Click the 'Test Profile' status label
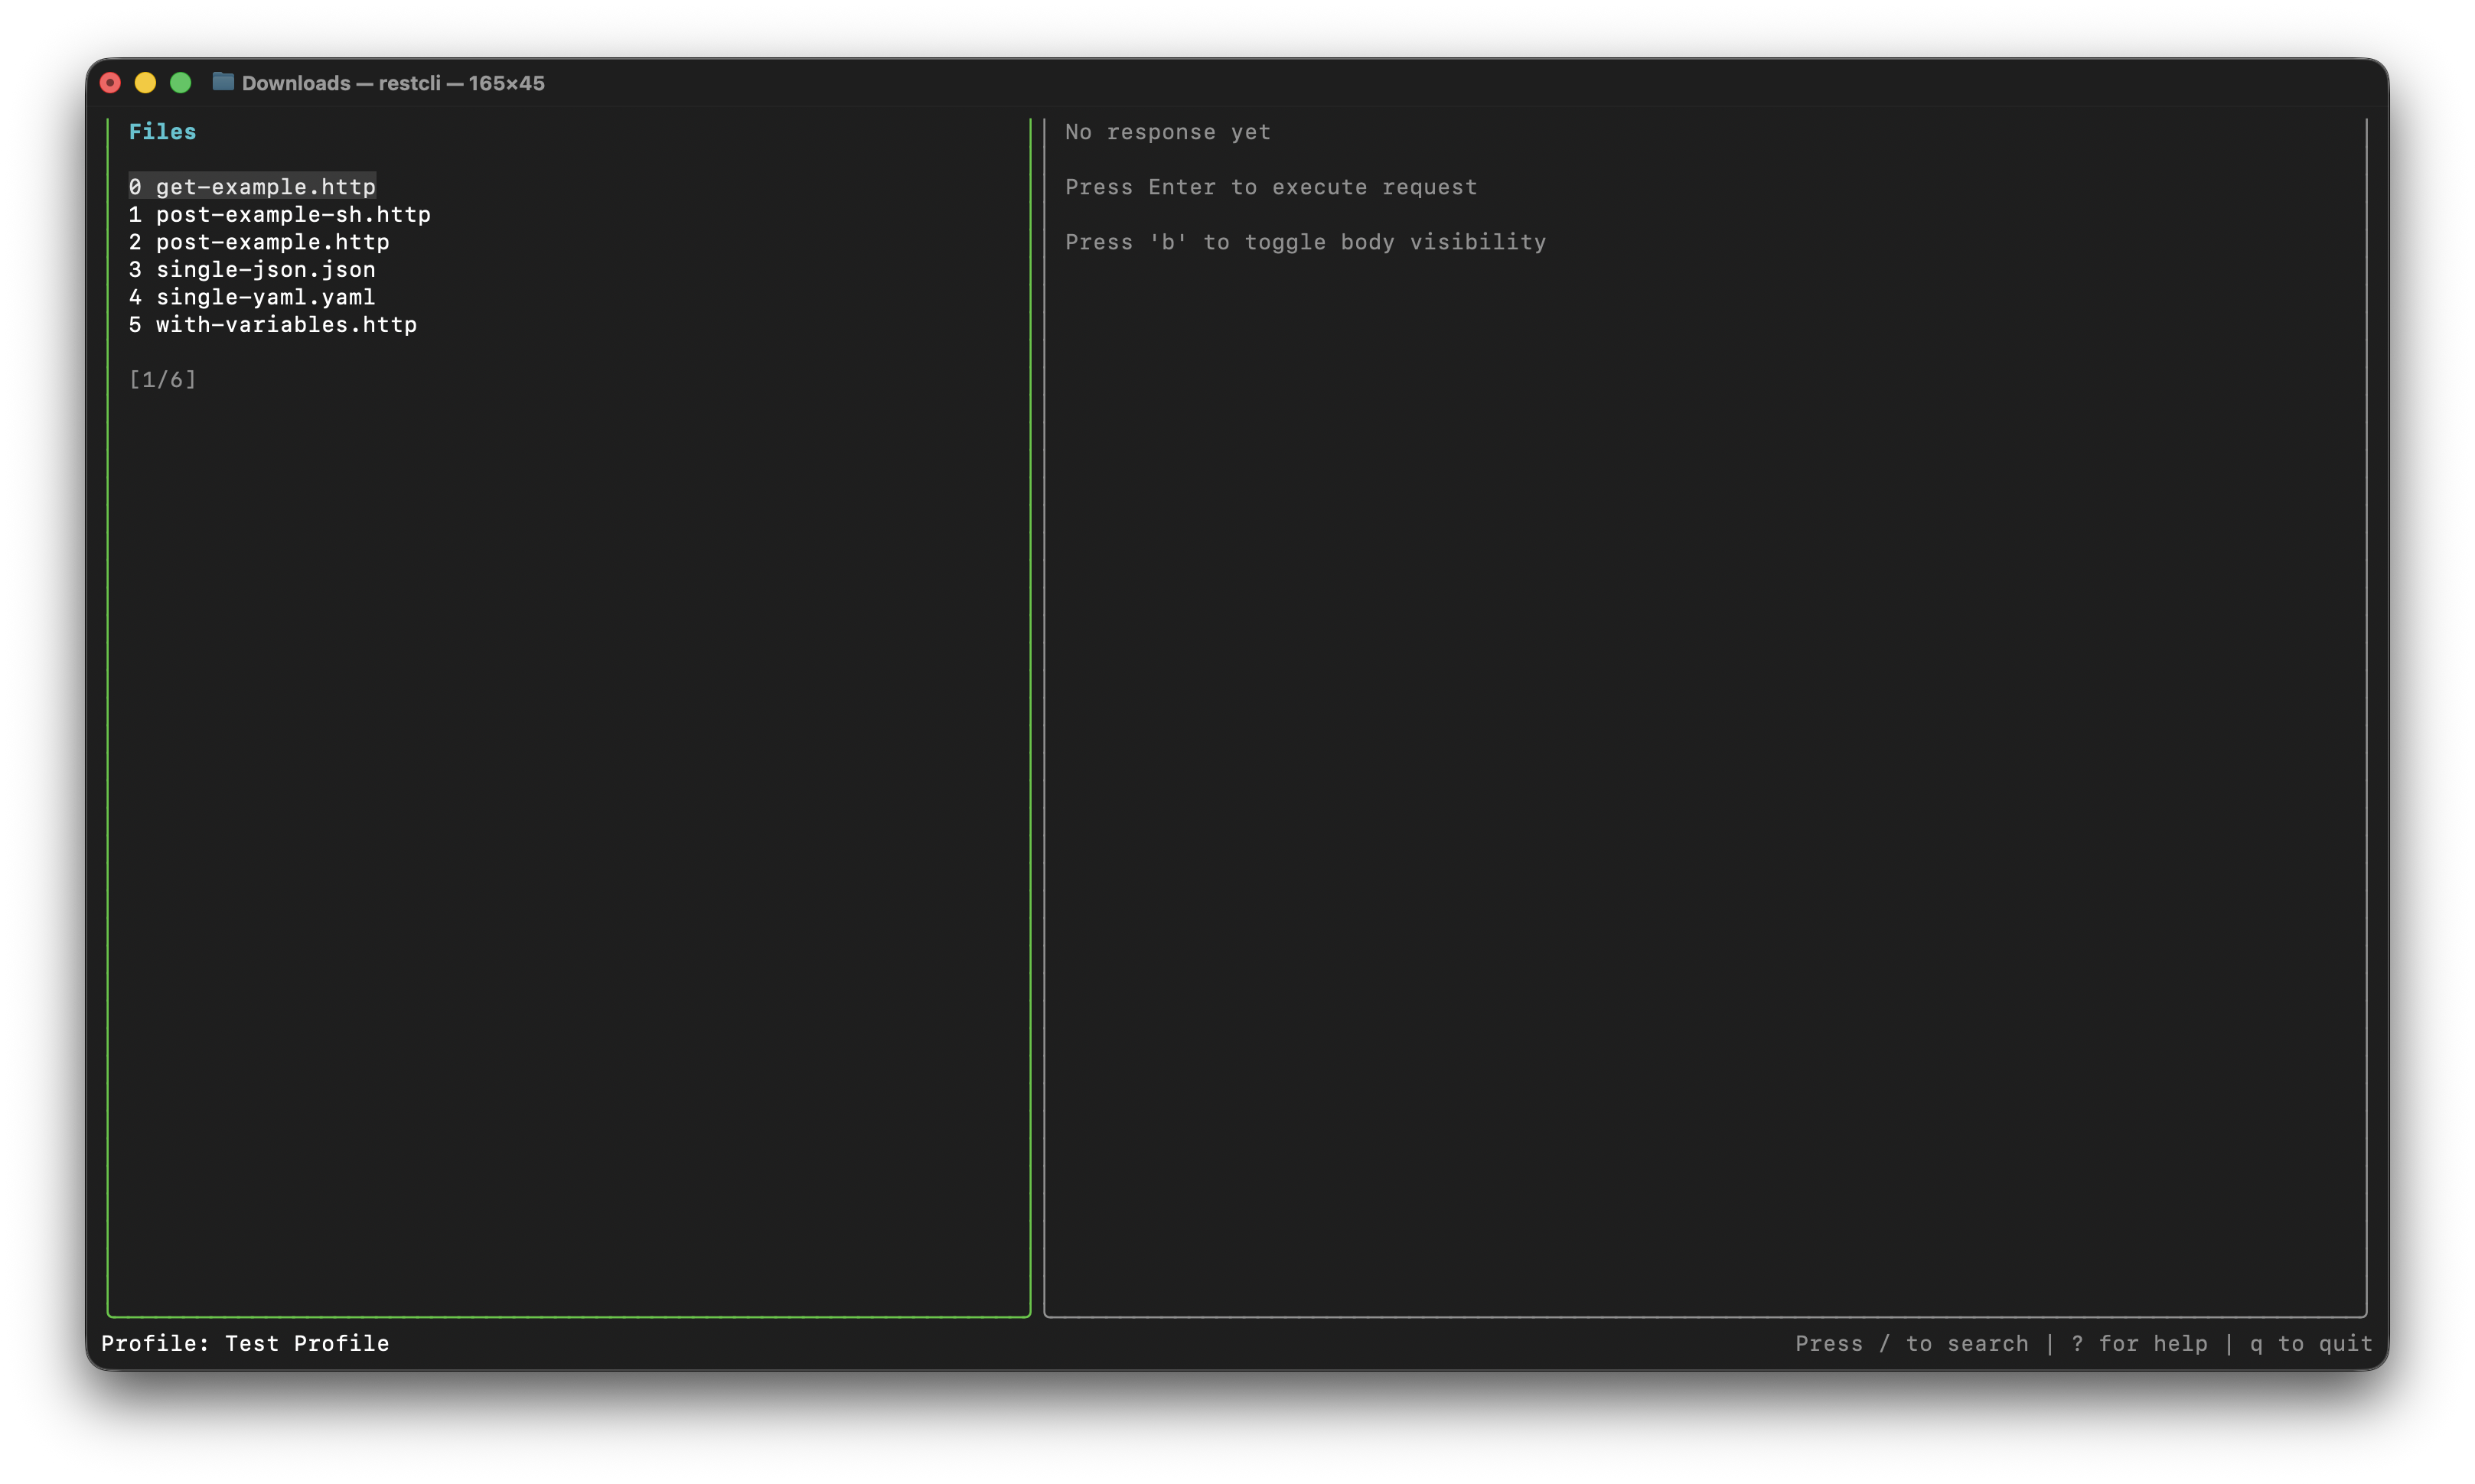Screen dimensions: 2475x1484 click(x=307, y=1343)
